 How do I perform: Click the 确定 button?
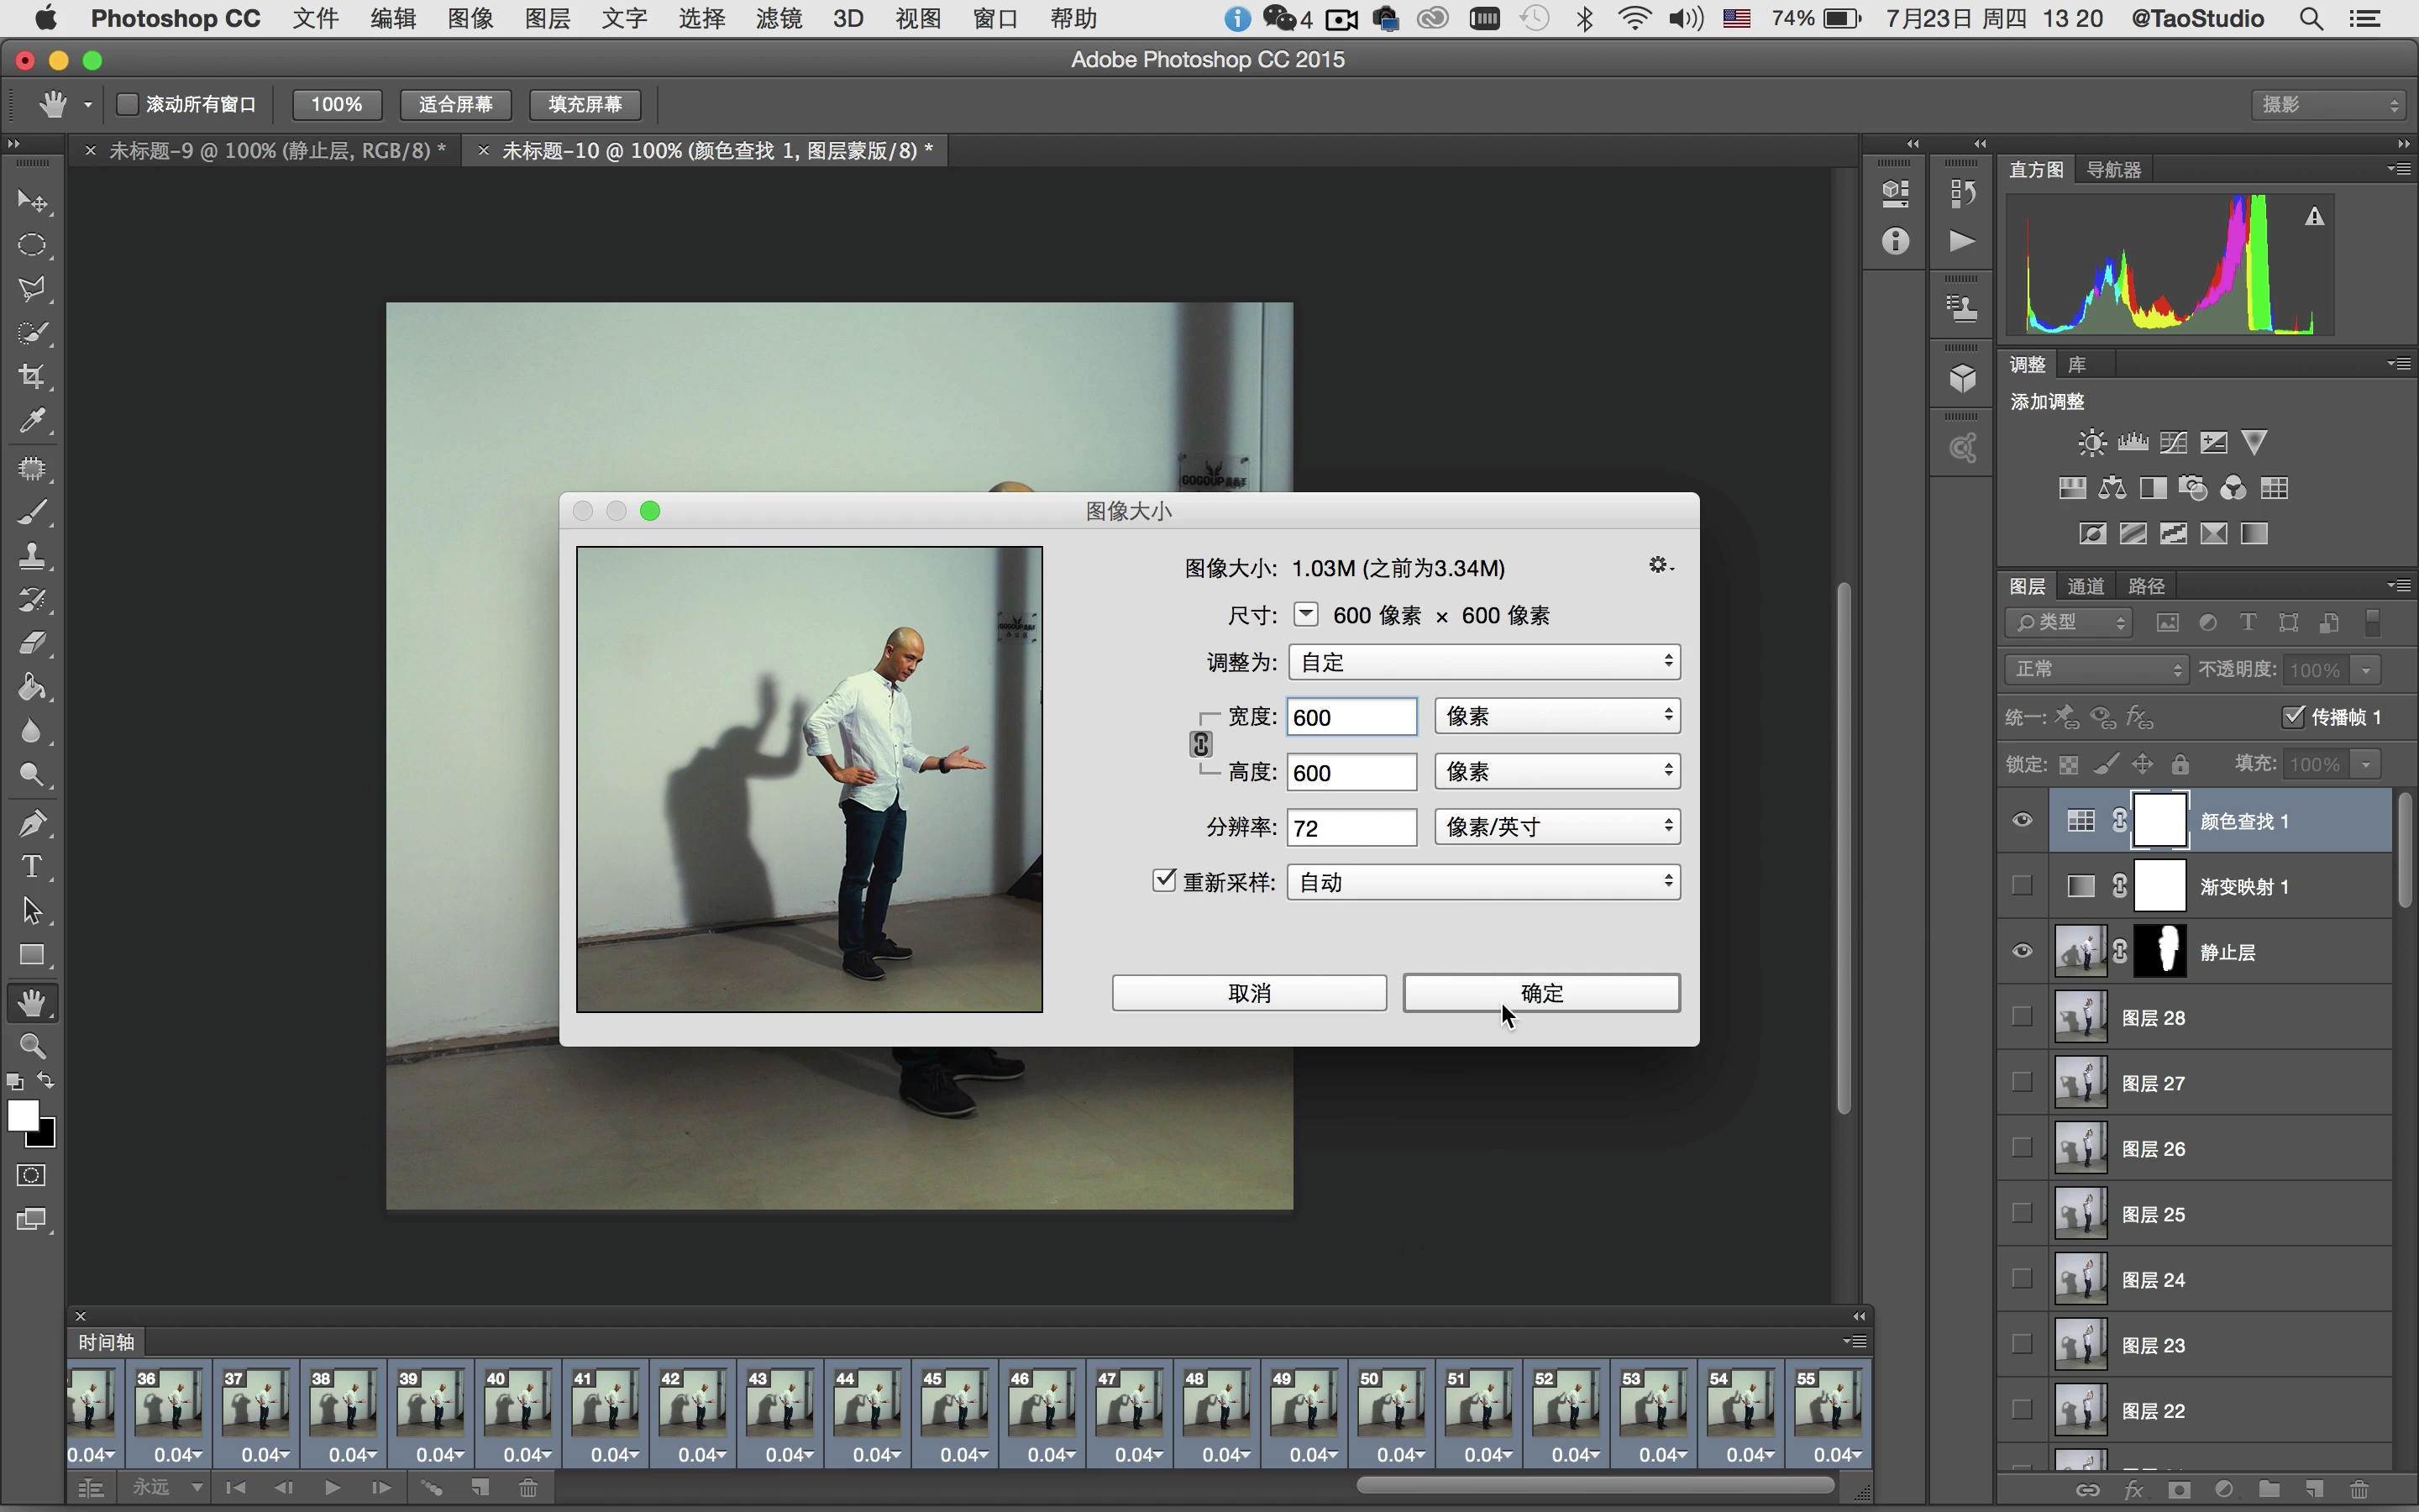coord(1540,993)
